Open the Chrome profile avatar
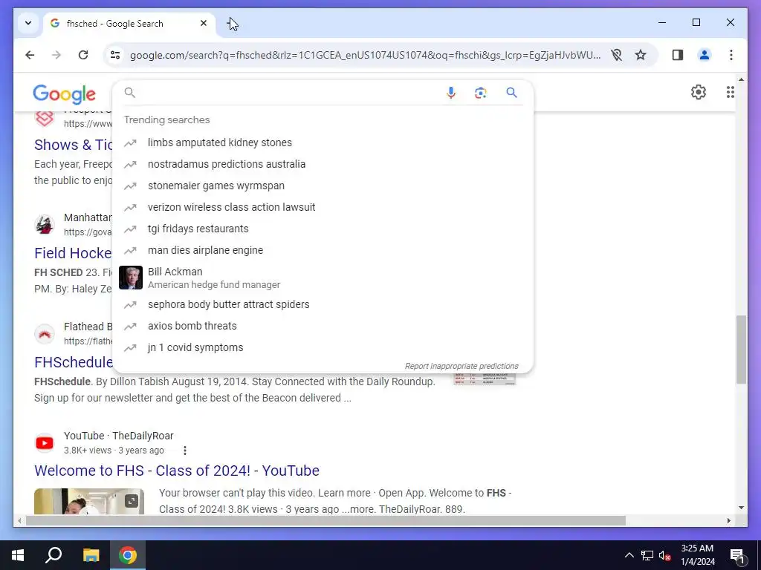Image resolution: width=761 pixels, height=570 pixels. point(705,55)
